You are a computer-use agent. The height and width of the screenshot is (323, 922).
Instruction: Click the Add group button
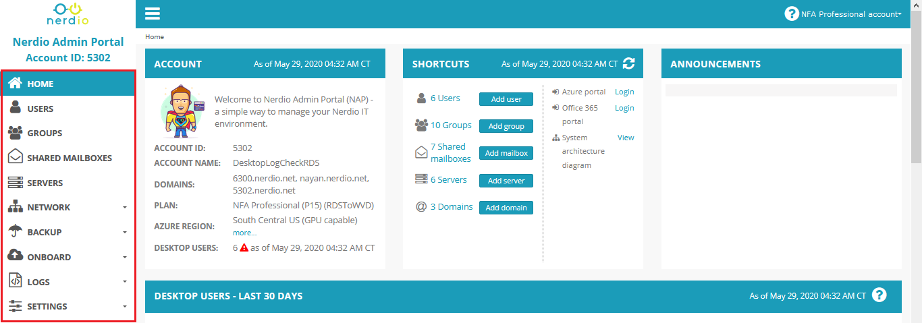(x=506, y=126)
